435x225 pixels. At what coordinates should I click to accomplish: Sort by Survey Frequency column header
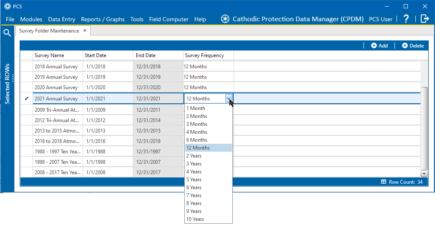[x=209, y=55]
